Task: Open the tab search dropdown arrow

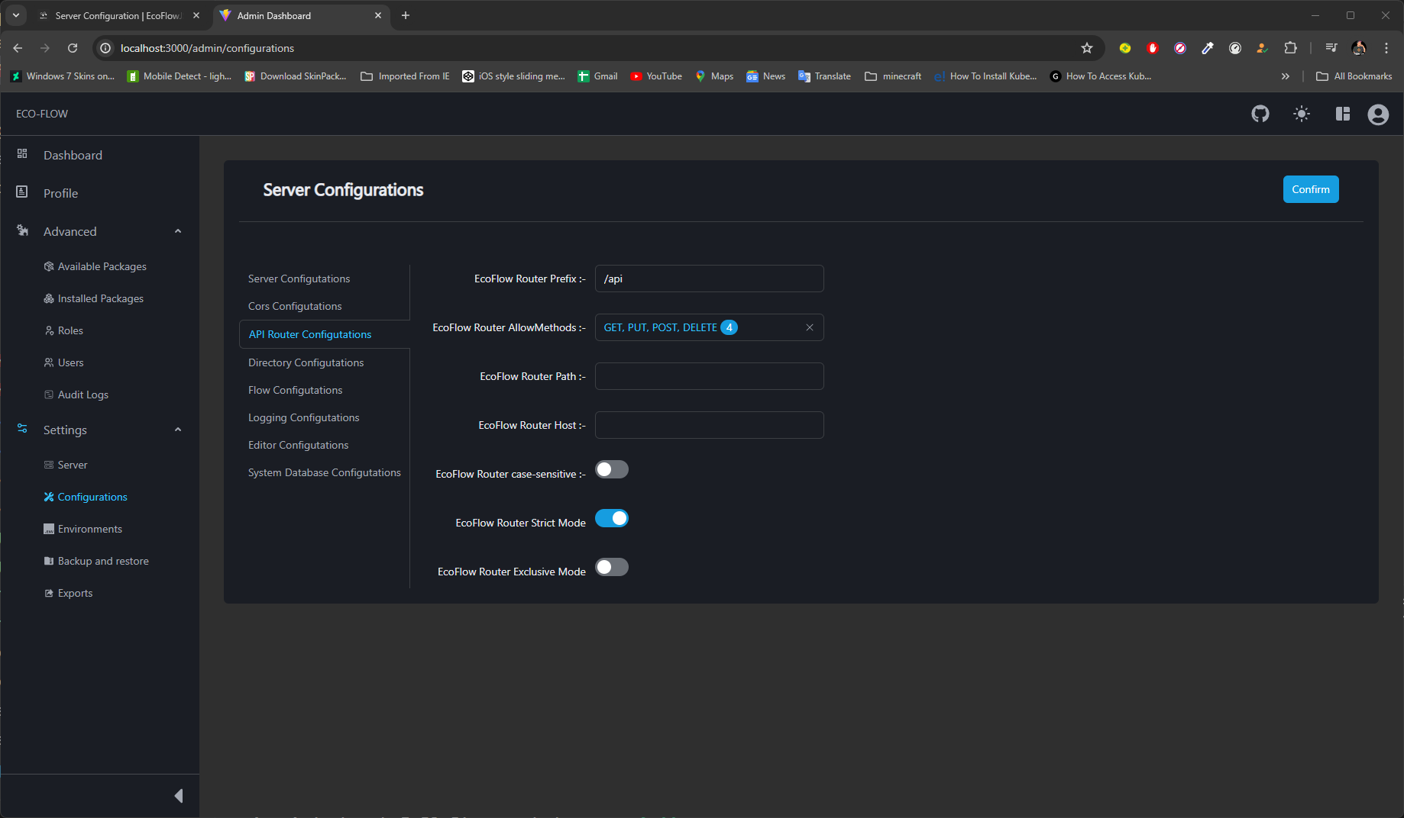Action: [15, 15]
